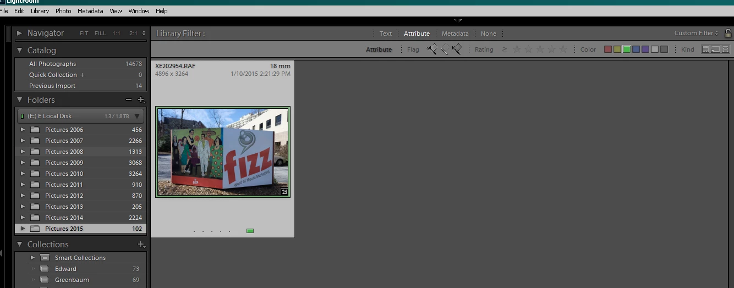The width and height of the screenshot is (734, 288).
Task: Open the Photo menu
Action: [63, 11]
